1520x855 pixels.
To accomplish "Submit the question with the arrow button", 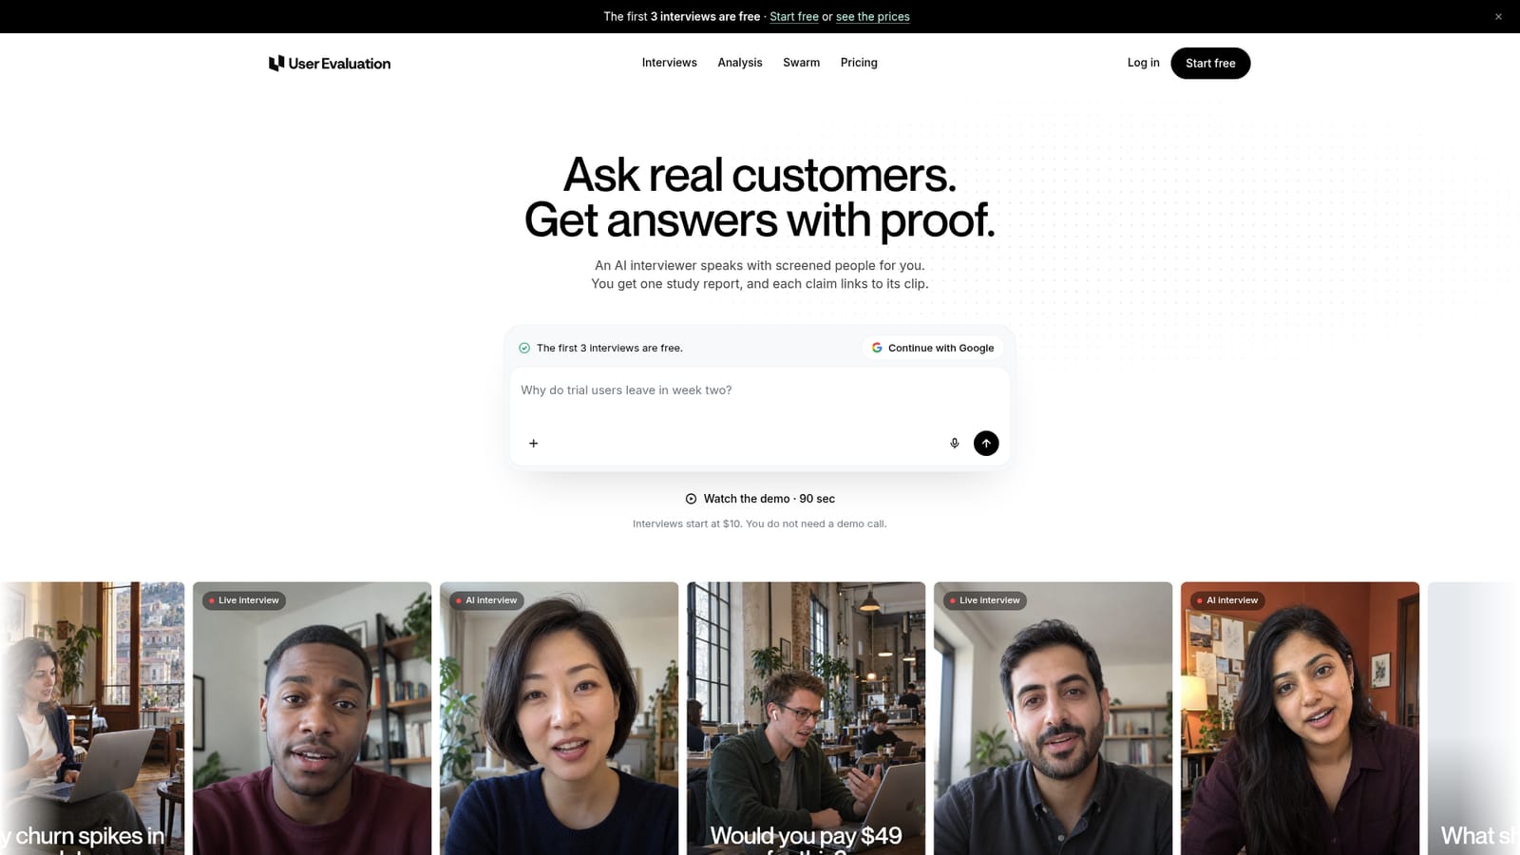I will [986, 444].
